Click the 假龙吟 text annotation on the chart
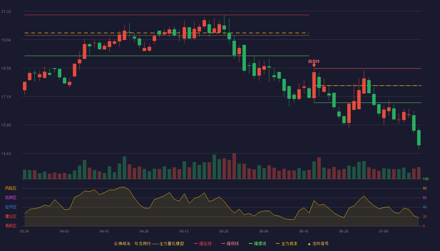This screenshot has height=251, width=440. [314, 61]
